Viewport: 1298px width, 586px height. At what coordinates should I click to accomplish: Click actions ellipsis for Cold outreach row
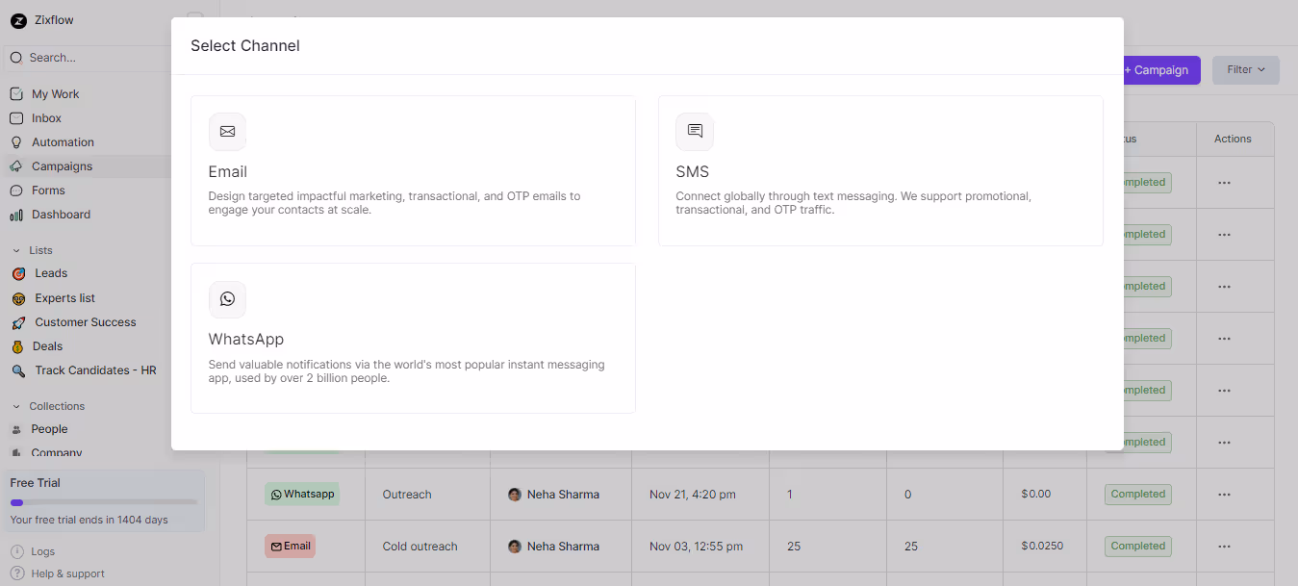click(1224, 547)
